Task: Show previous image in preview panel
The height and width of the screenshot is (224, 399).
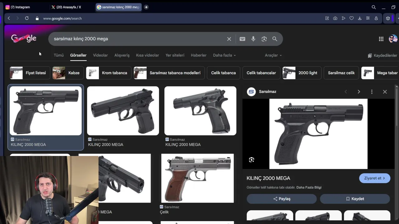Action: tap(346, 92)
